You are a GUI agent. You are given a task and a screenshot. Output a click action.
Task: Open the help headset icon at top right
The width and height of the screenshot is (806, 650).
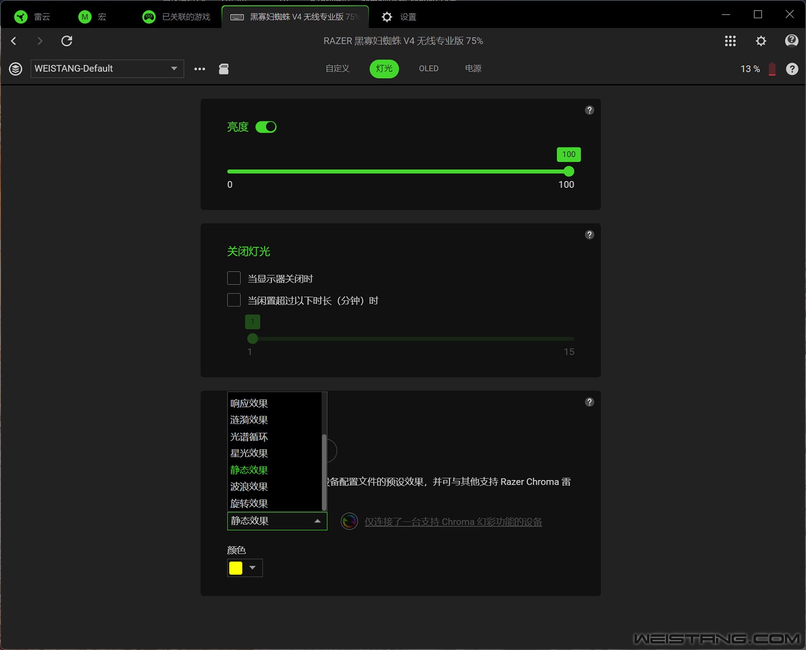coord(792,41)
